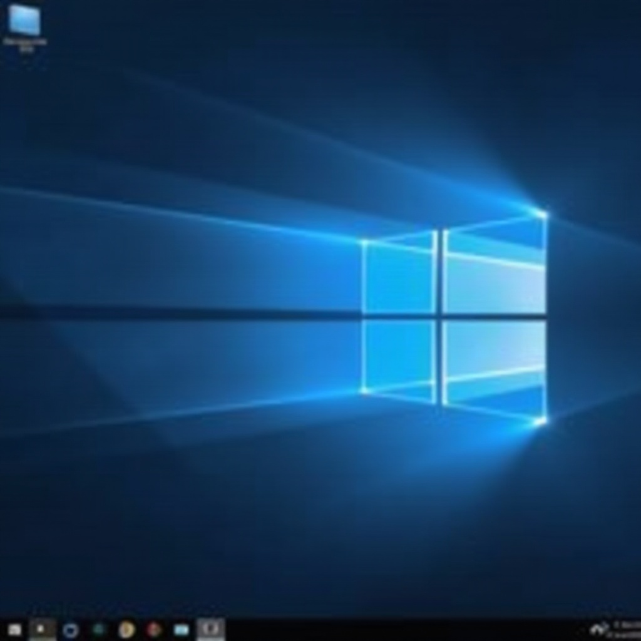Launch the red round taskbar app
This screenshot has height=641, width=641.
click(x=154, y=630)
